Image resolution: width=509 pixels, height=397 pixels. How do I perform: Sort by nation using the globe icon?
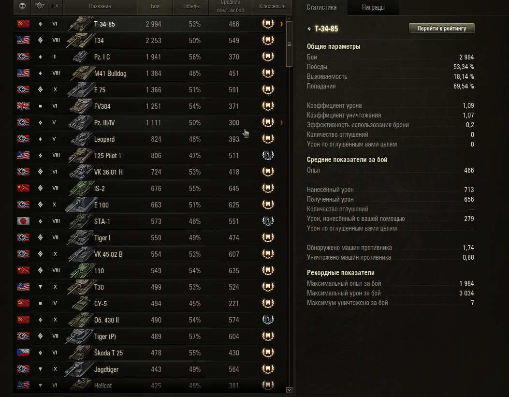coord(22,6)
